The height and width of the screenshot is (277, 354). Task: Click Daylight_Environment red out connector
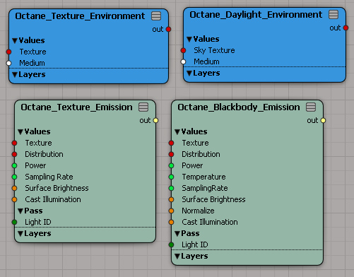(346, 28)
